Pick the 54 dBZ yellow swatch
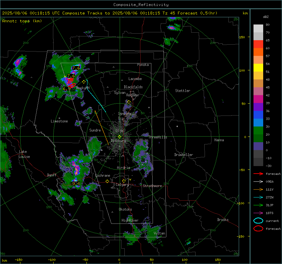 pos(258,67)
